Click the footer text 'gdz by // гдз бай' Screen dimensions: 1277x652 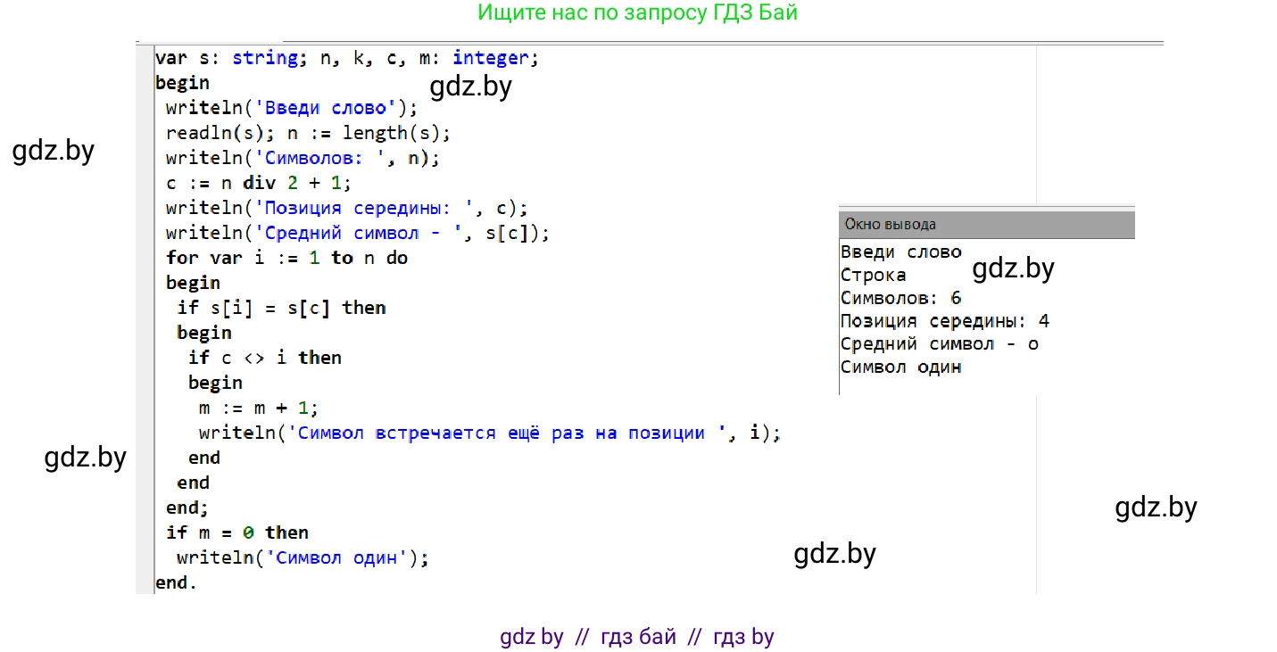(636, 637)
